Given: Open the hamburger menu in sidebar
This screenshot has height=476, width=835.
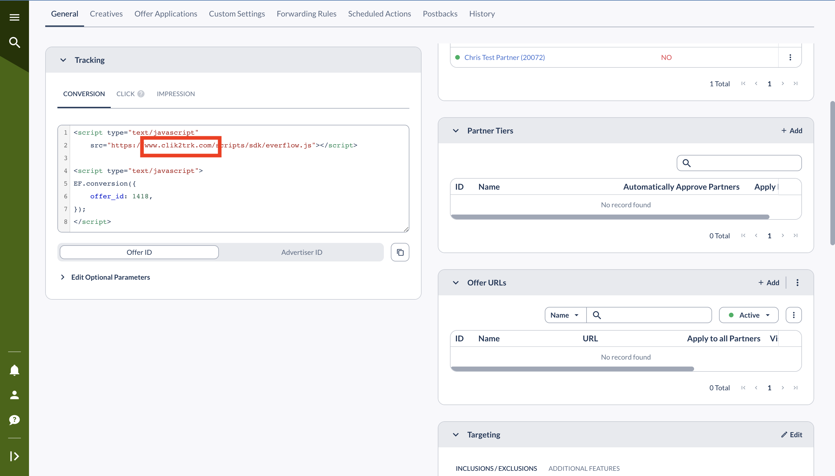Looking at the screenshot, I should click(14, 17).
